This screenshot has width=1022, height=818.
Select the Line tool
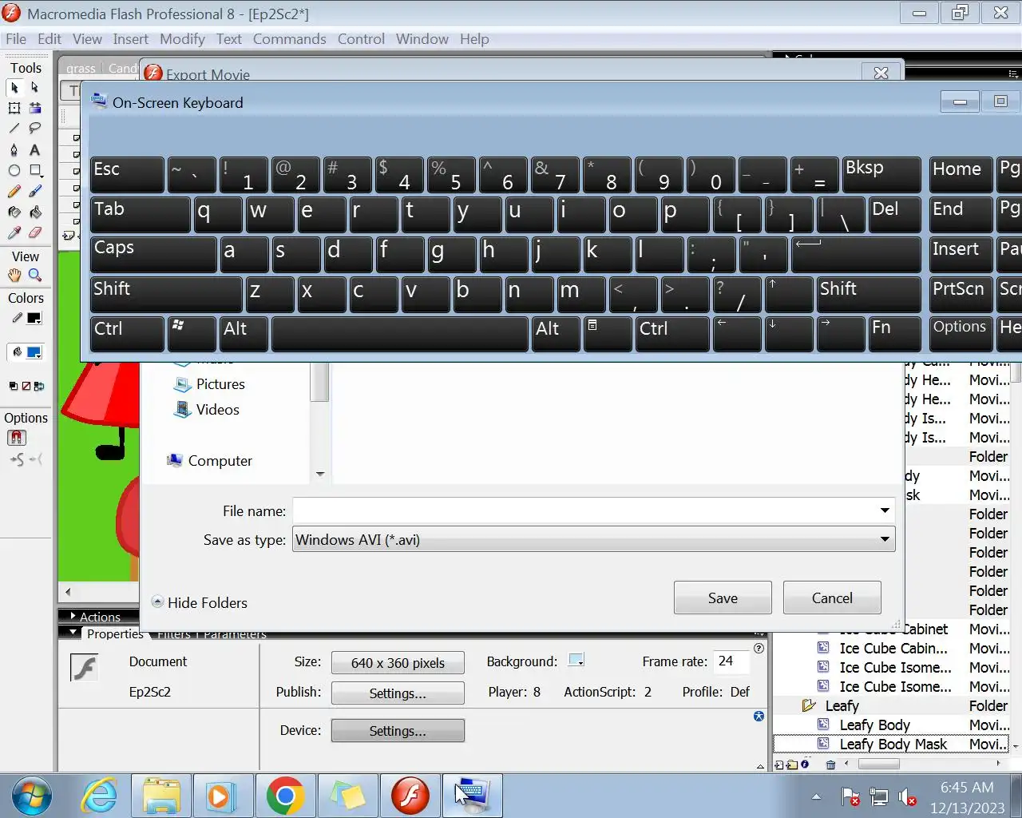14,129
